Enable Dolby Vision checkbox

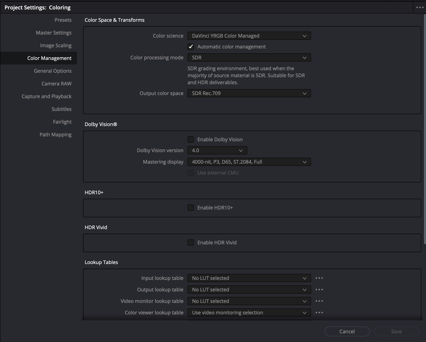click(x=191, y=140)
